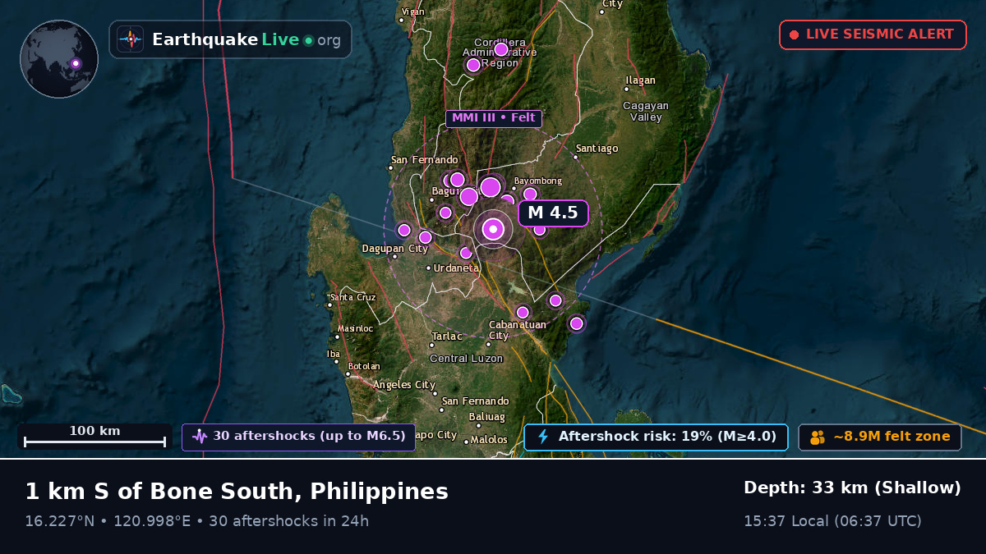This screenshot has width=986, height=554.
Task: Click the Baliuag map label
Action: pos(486,417)
